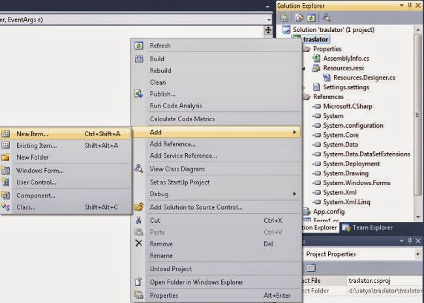The width and height of the screenshot is (424, 303).
Task: Expand the Debug submenu arrow
Action: click(294, 194)
